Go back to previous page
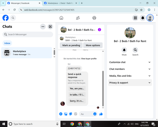The image size is (158, 127). coord(3,10)
